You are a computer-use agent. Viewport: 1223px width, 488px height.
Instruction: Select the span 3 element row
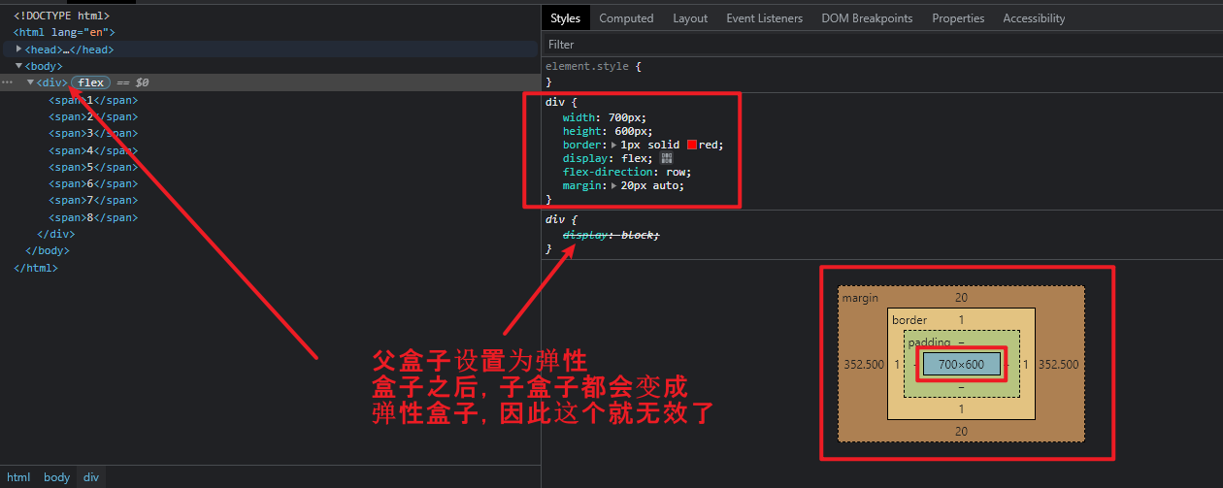click(x=93, y=133)
